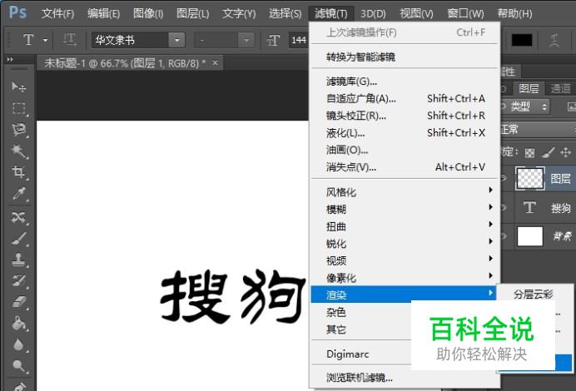Select the History Brush tool
This screenshot has width=576, height=391.
pyautogui.click(x=18, y=281)
